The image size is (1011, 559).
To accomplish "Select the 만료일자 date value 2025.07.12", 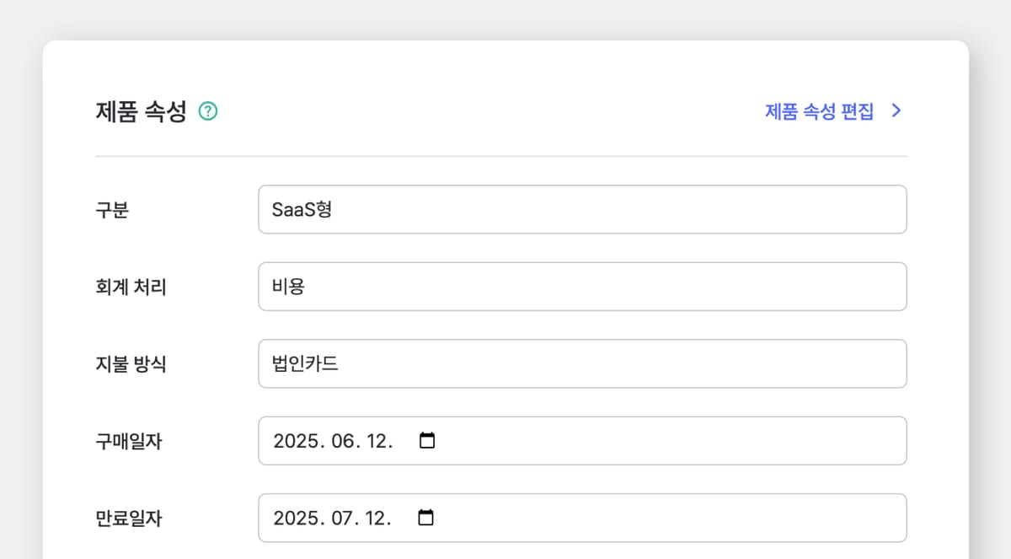I will pyautogui.click(x=332, y=518).
